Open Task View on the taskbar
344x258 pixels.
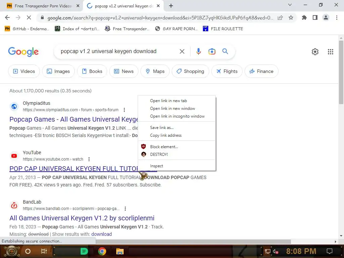pos(44,251)
